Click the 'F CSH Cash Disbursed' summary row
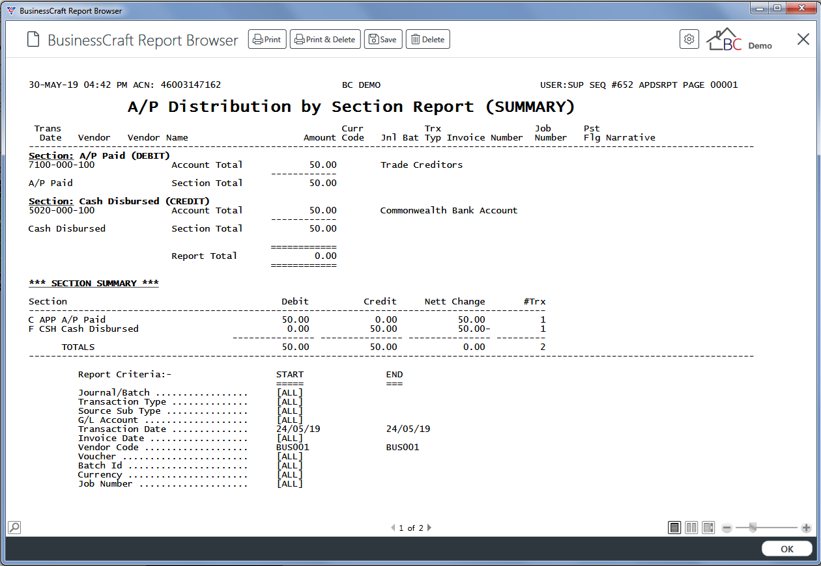The image size is (821, 566). click(x=287, y=329)
